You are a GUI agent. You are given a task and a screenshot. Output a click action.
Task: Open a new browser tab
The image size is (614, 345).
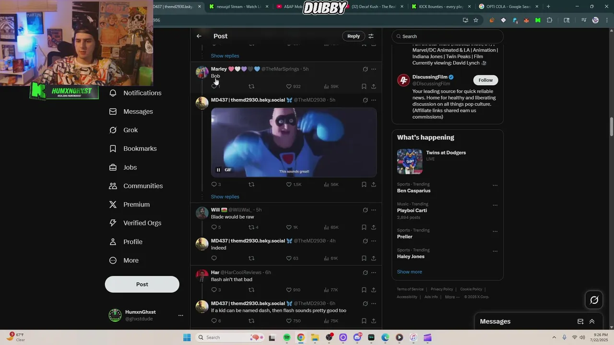(548, 7)
